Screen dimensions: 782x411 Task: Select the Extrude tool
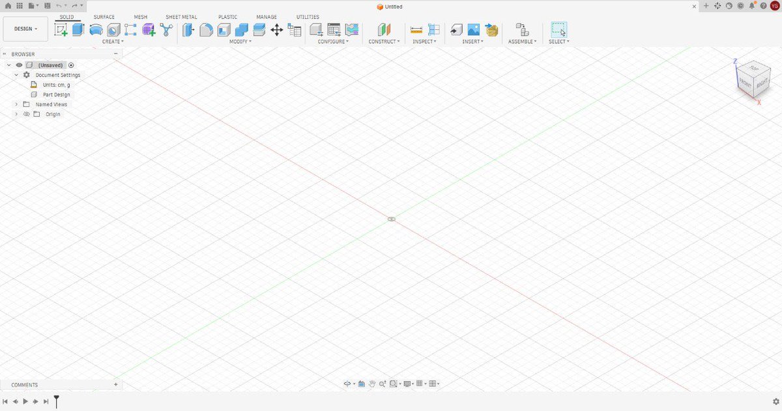pyautogui.click(x=78, y=29)
